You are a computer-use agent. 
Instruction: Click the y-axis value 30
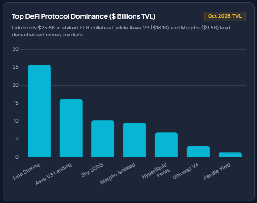(15, 49)
